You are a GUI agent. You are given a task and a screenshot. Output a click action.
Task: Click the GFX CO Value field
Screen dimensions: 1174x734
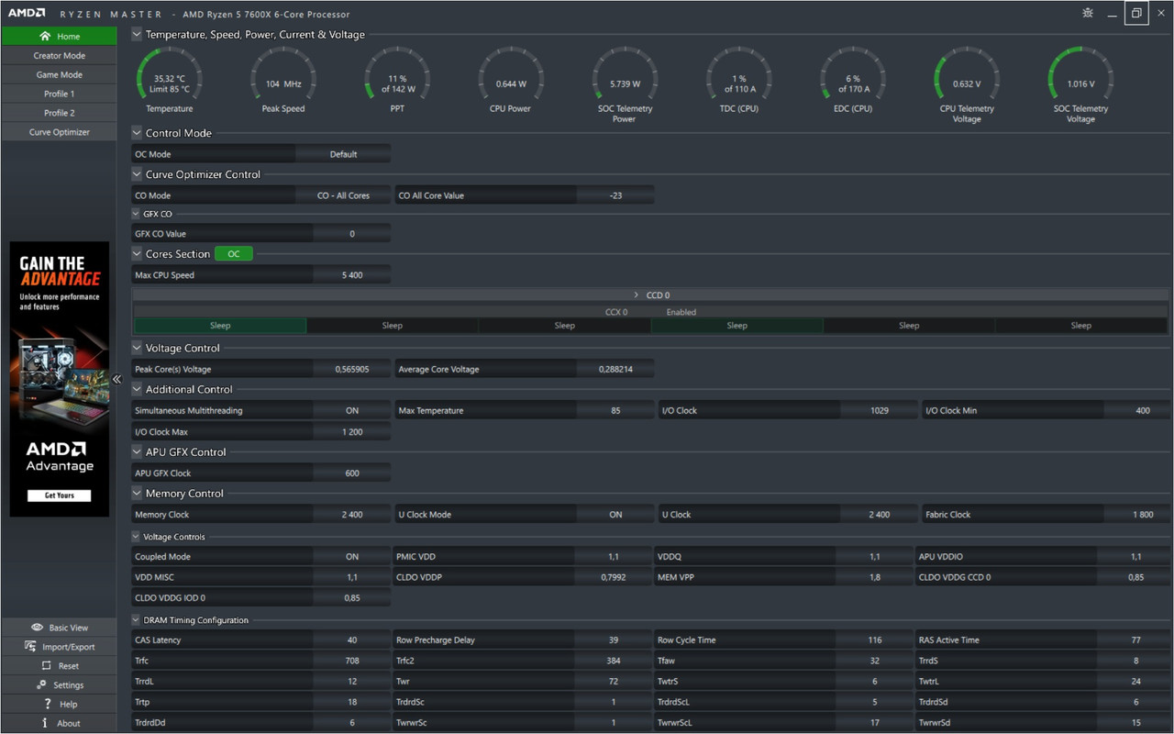[352, 234]
